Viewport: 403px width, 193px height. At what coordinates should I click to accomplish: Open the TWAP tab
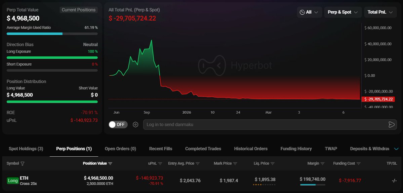click(331, 149)
